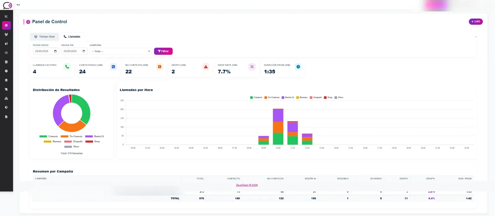The height and width of the screenshot is (216, 495).
Task: Click the NO CONTESTA column header in table
Action: point(275,179)
